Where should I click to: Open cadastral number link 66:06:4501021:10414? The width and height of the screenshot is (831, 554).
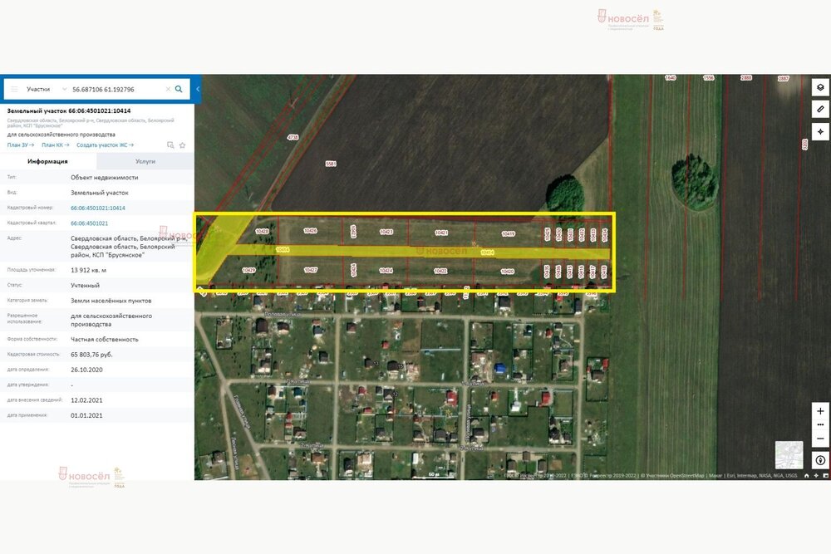(98, 208)
